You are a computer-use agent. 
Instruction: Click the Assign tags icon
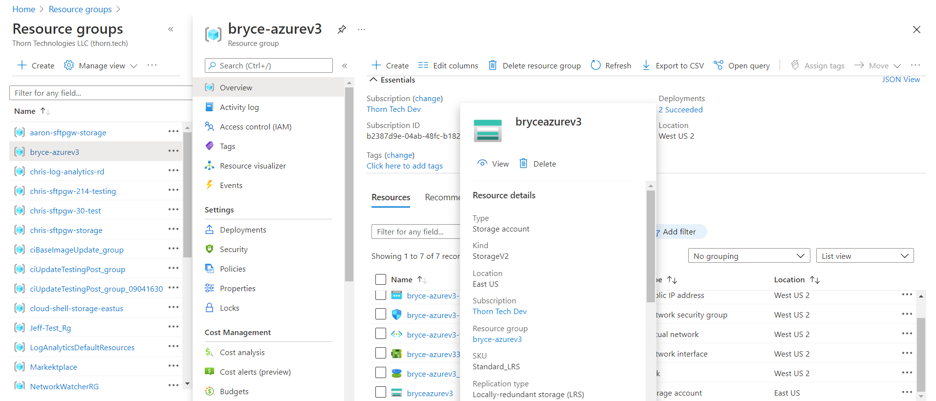point(795,65)
